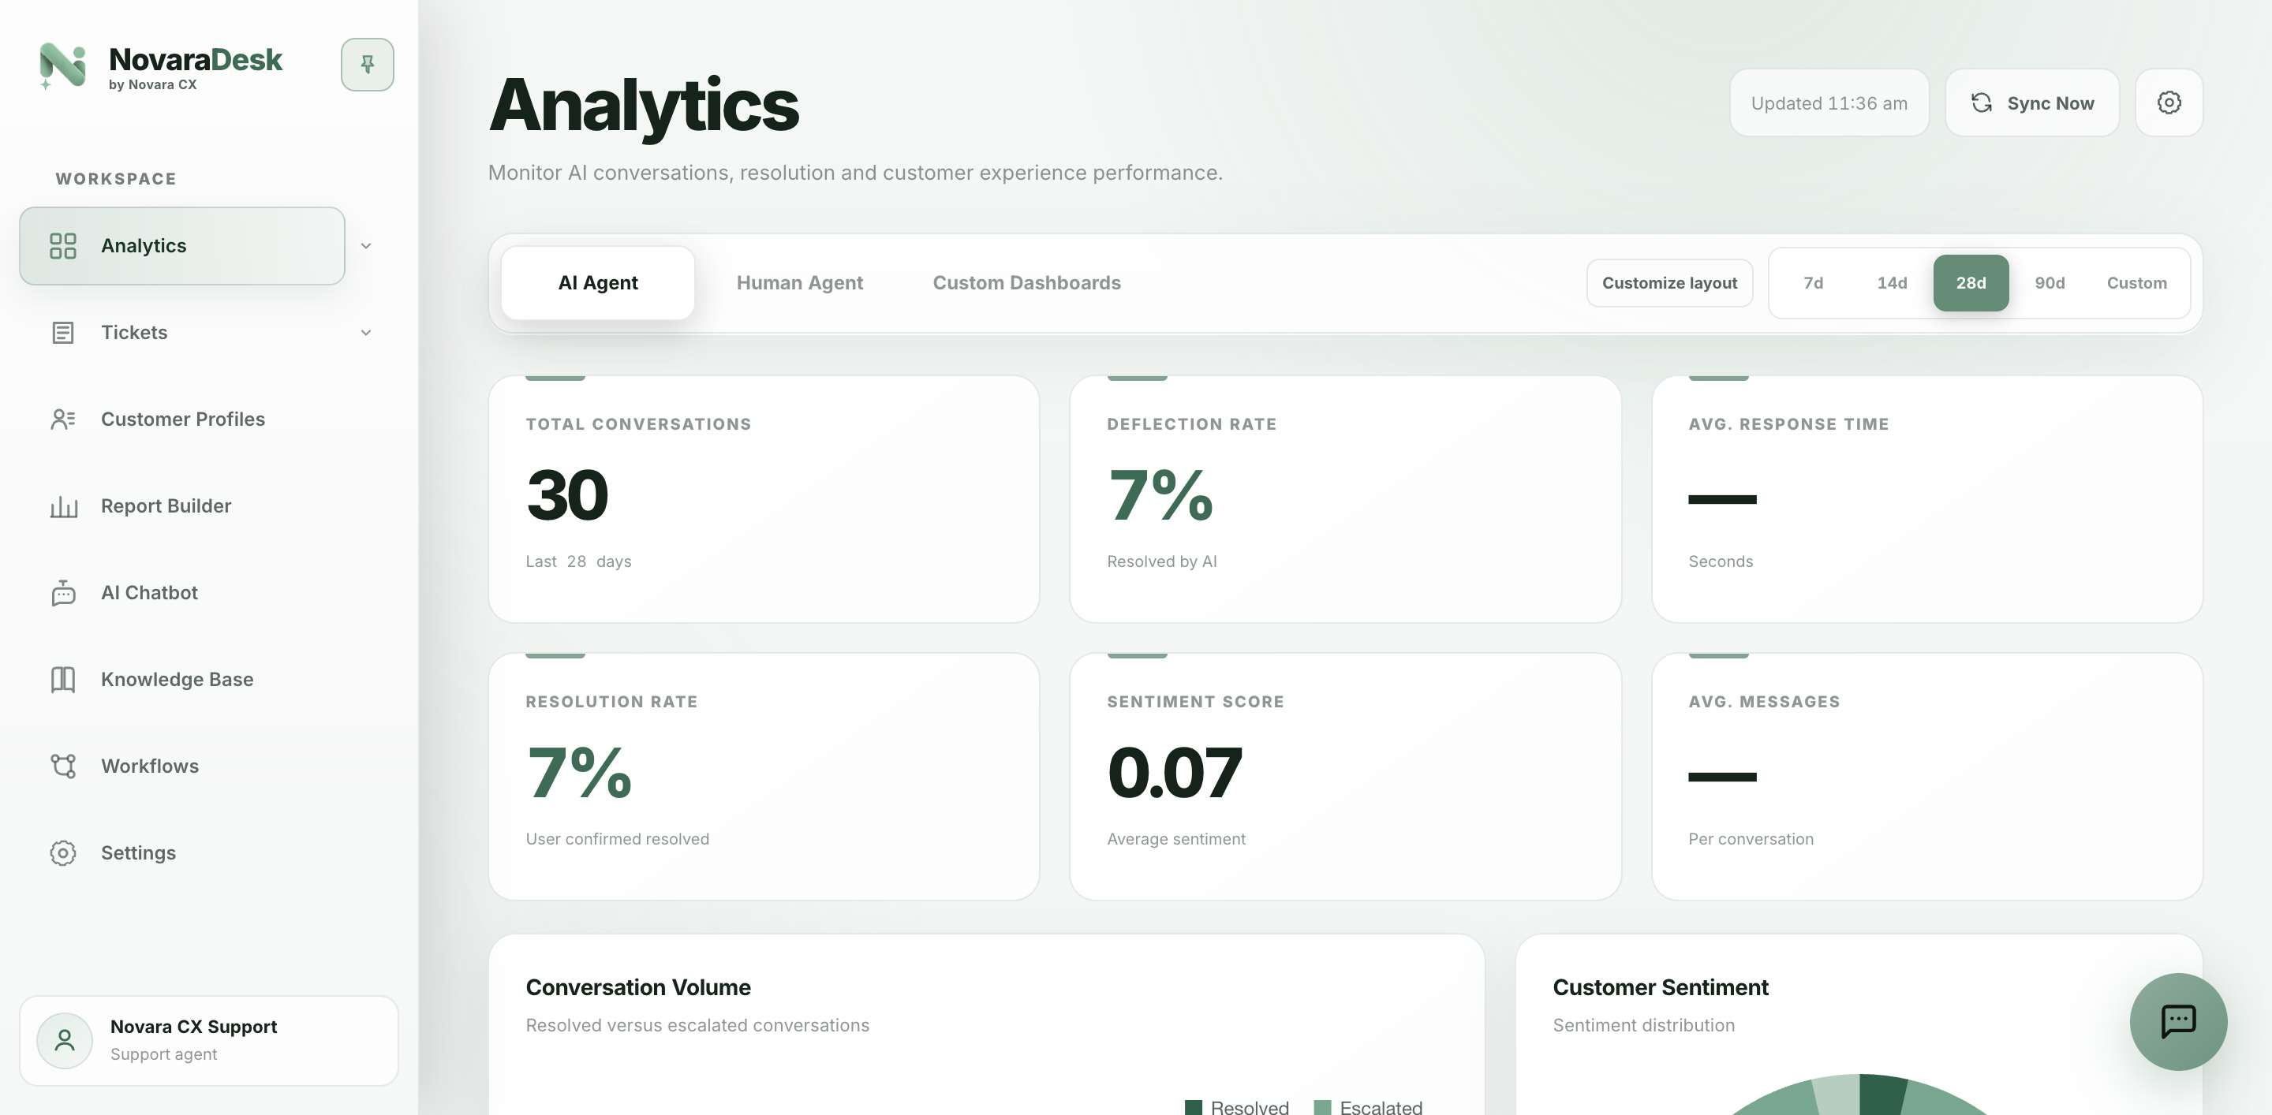Open Analytics in the sidebar
This screenshot has height=1115, width=2272.
181,246
